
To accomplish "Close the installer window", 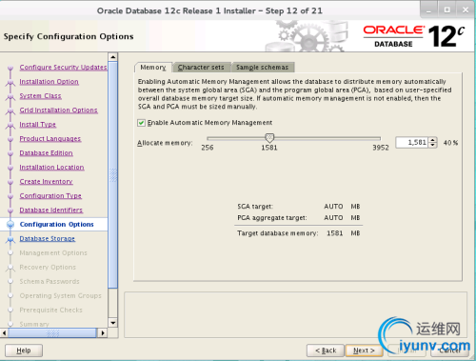I will 466,10.
